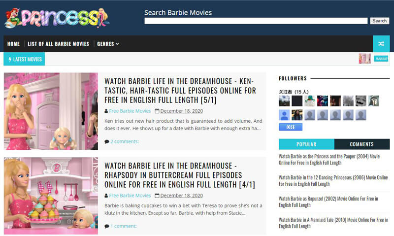394x236 pixels.
Task: Click the last follower avatar in top row
Action: (x=374, y=101)
